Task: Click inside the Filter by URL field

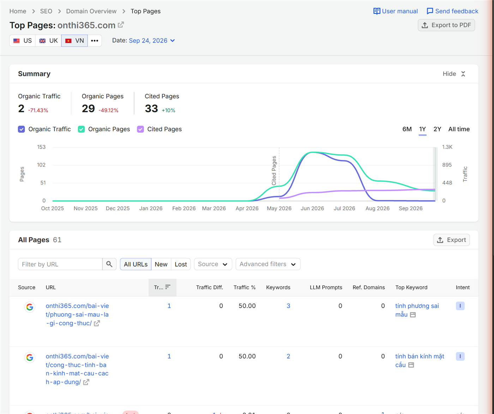Action: tap(60, 264)
